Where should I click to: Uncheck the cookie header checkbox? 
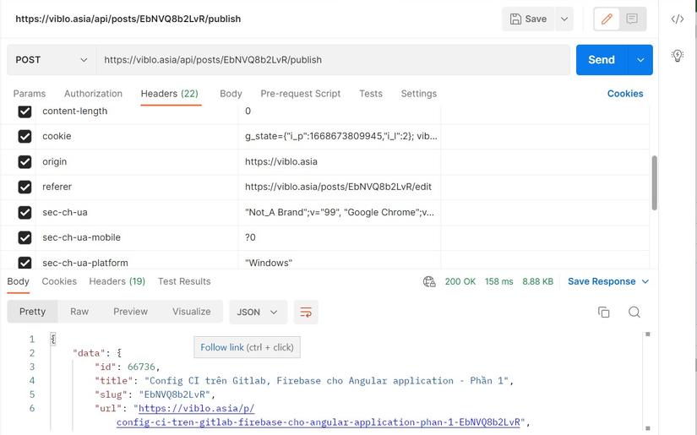tap(25, 136)
